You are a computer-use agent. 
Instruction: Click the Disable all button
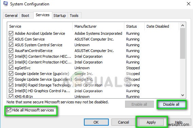tap(171, 104)
